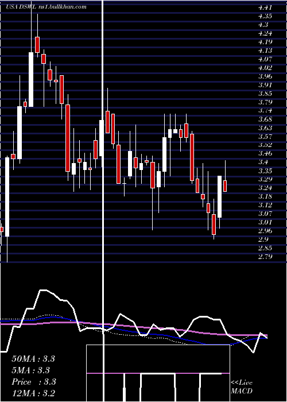Pick the 3.24 price level
This screenshot has height=402, width=287.
[x=265, y=188]
